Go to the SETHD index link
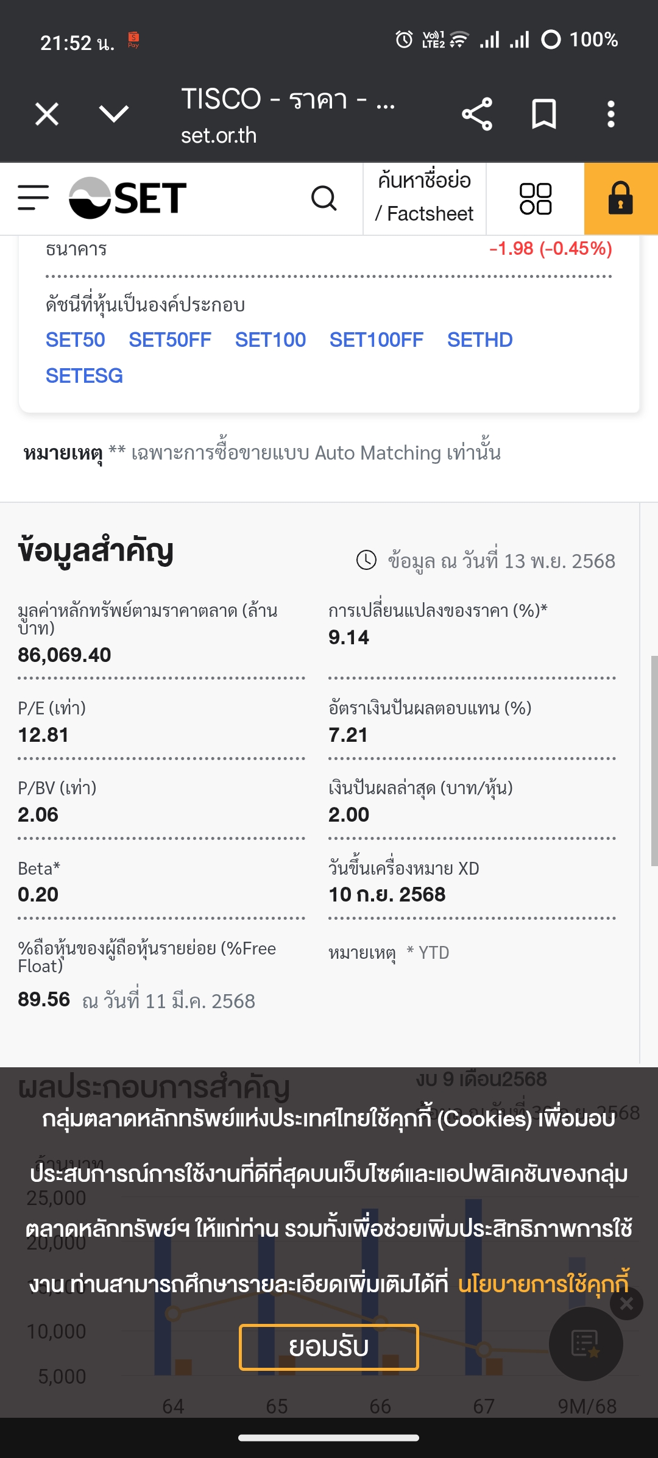Viewport: 658px width, 1458px height. click(480, 340)
